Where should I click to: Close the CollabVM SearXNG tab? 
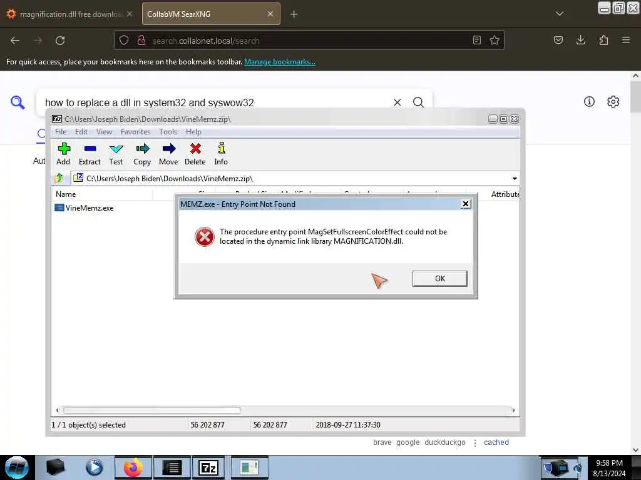tap(270, 14)
